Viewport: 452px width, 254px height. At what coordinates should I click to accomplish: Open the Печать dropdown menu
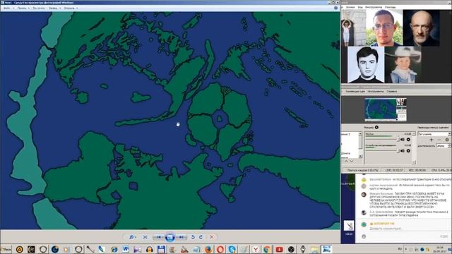point(23,8)
